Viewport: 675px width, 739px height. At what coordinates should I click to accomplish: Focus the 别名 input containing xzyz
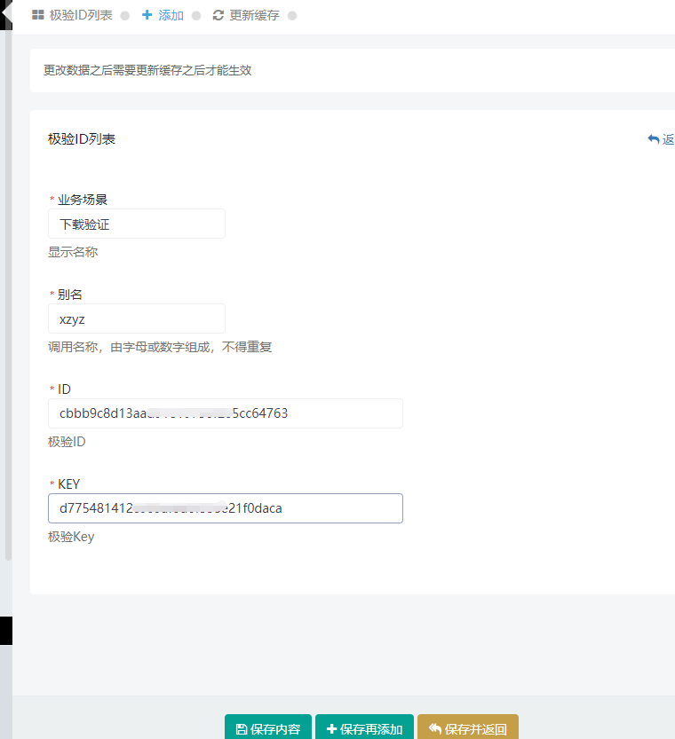(136, 318)
